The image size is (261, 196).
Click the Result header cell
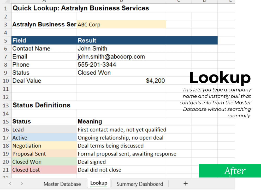pos(121,41)
